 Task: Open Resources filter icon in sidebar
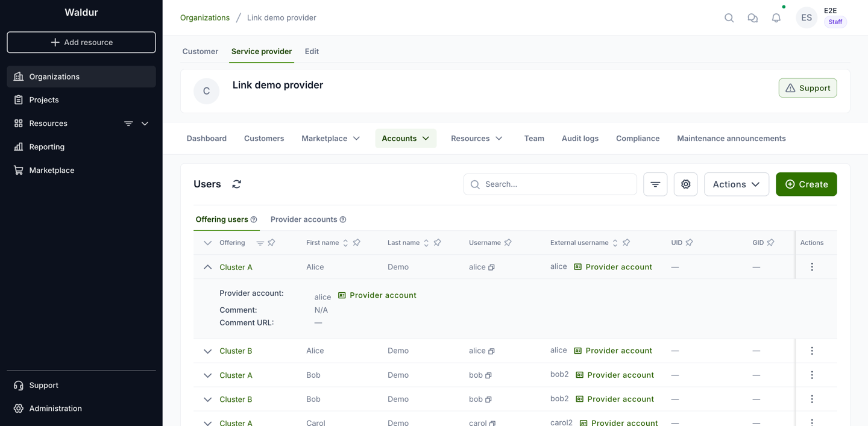128,124
